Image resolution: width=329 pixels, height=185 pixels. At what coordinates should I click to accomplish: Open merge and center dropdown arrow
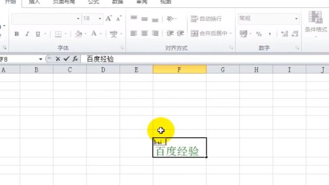(231, 33)
